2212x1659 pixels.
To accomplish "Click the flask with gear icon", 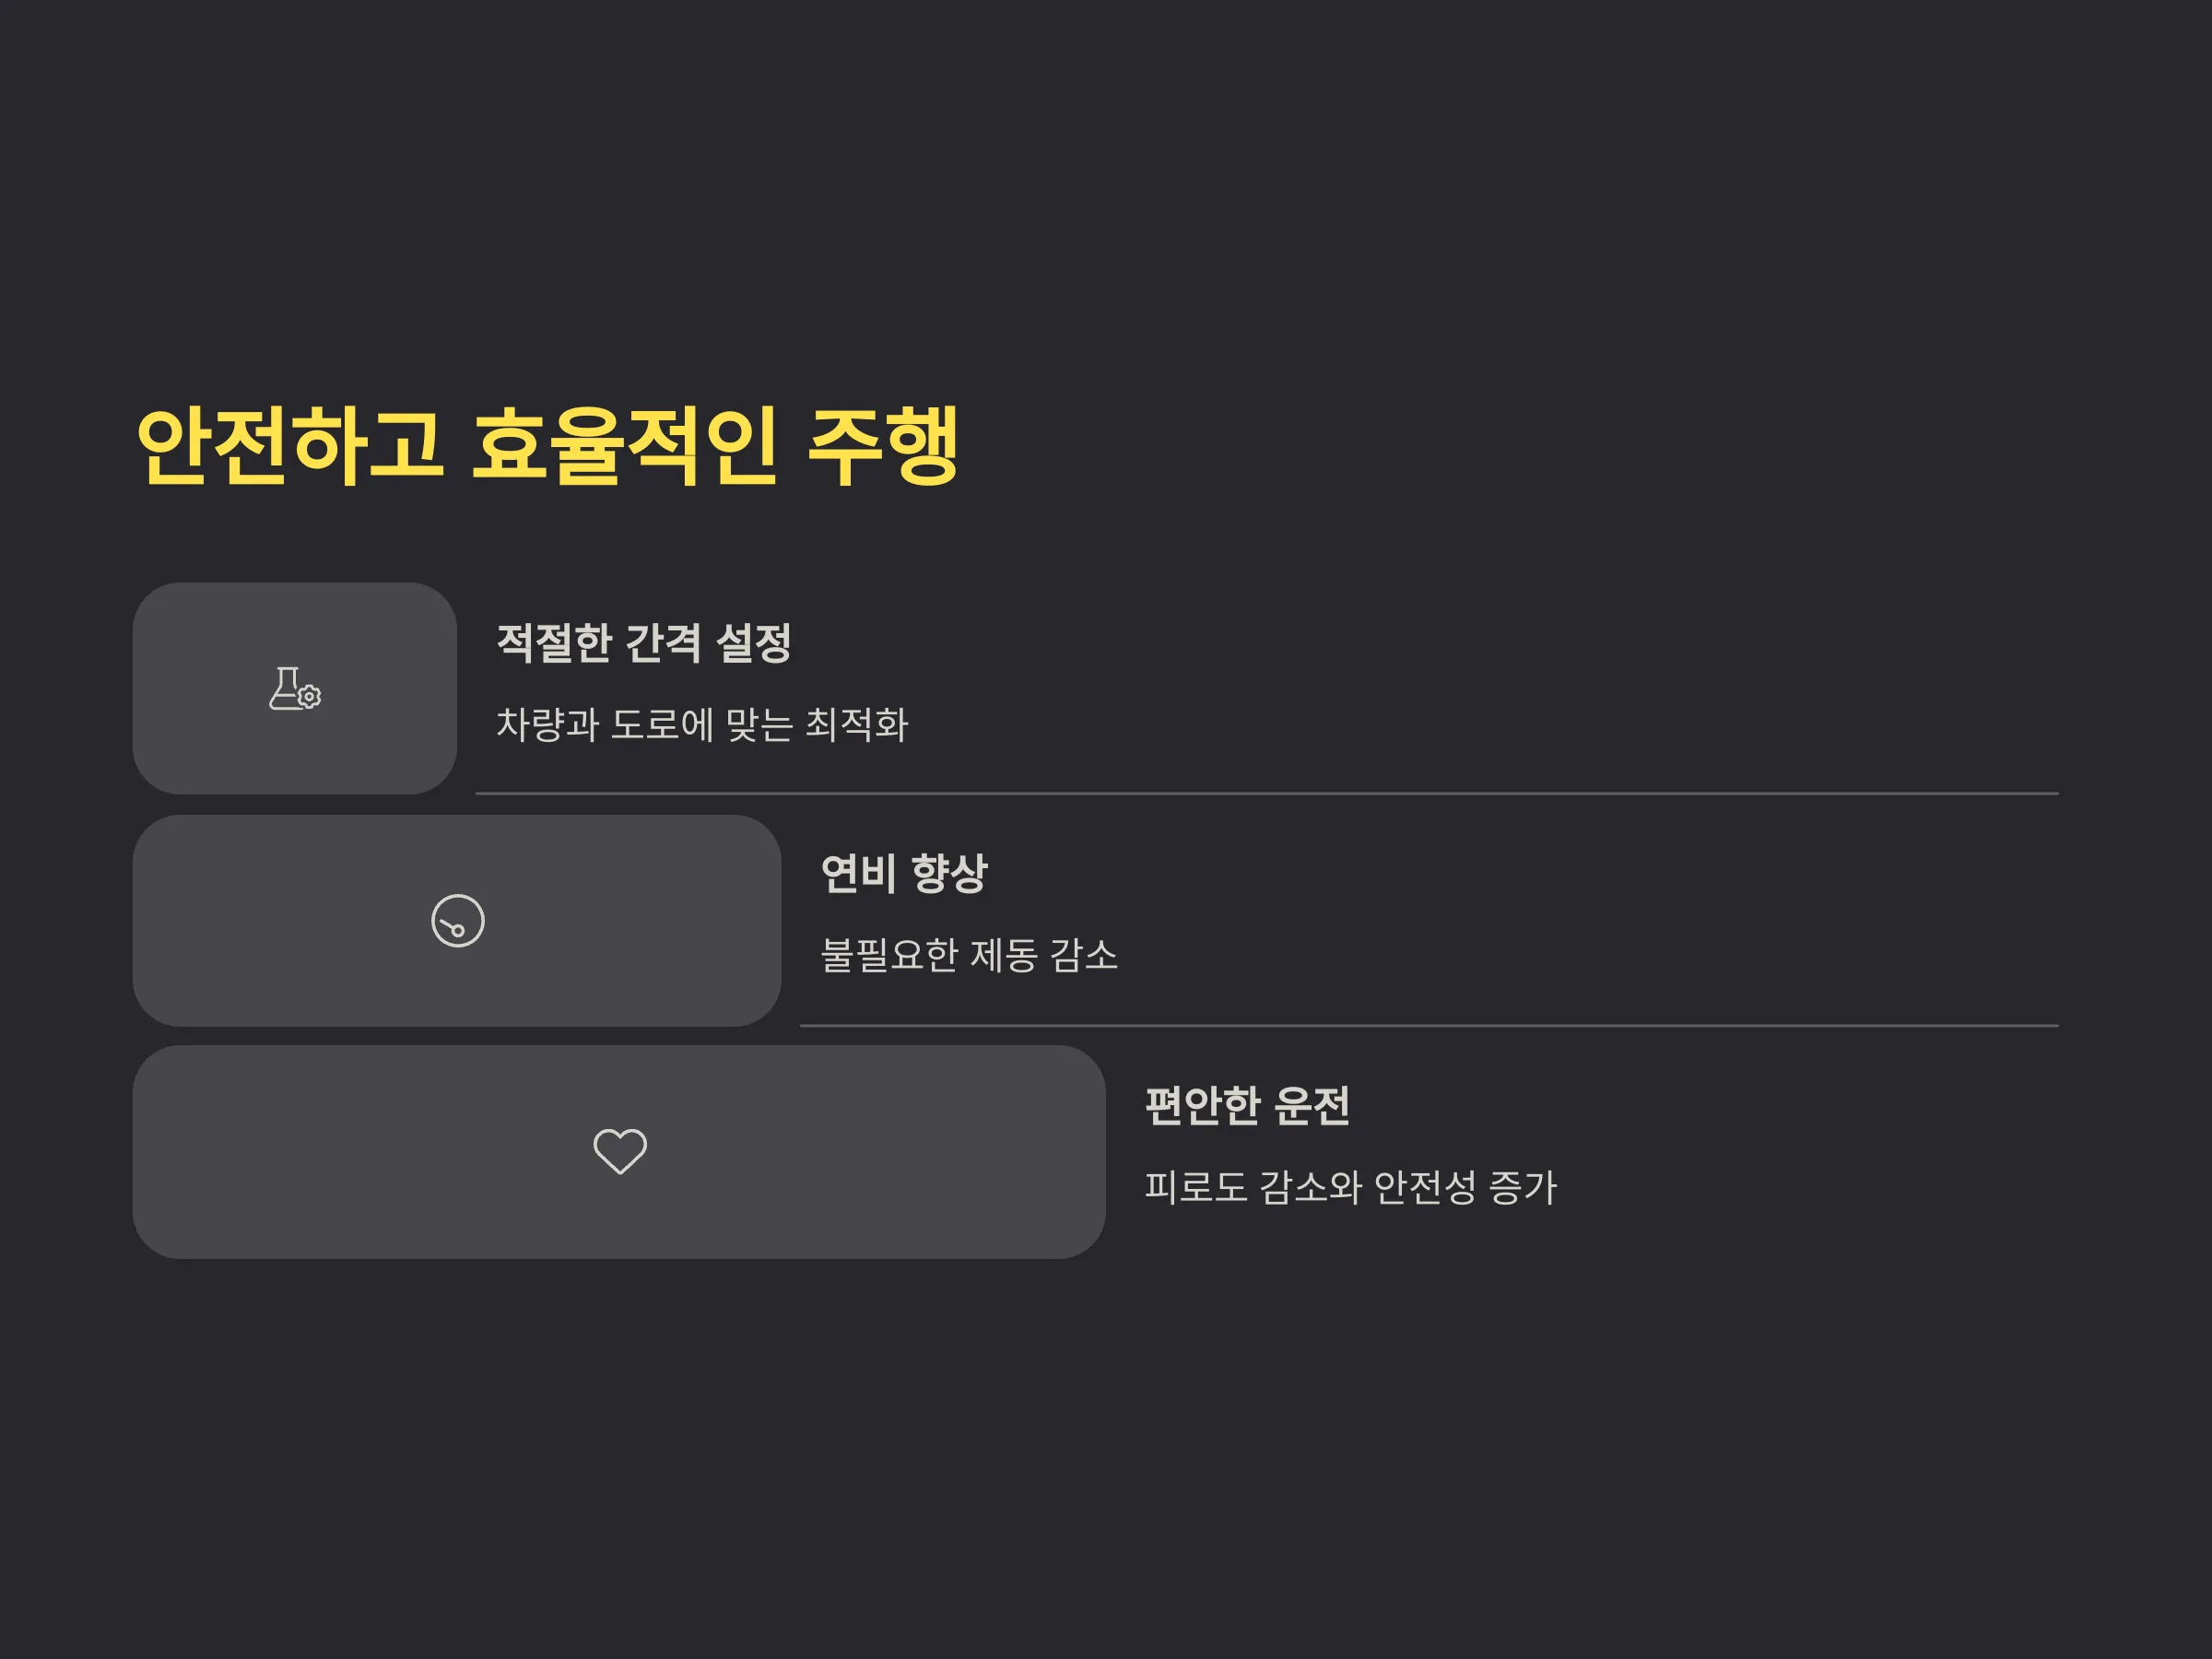I will pos(295,689).
